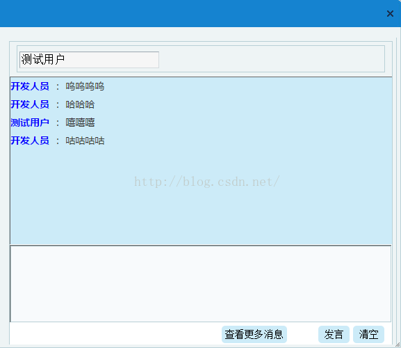Send message with 发言 button

pyautogui.click(x=334, y=335)
